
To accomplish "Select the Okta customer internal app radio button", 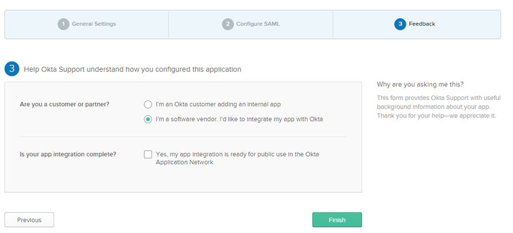I will (148, 105).
